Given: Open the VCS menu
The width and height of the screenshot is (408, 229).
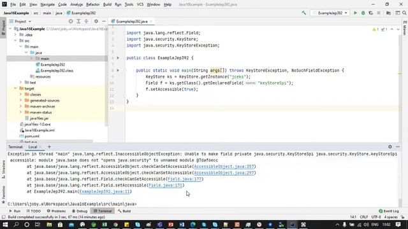Looking at the screenshot, I should [x=140, y=4].
